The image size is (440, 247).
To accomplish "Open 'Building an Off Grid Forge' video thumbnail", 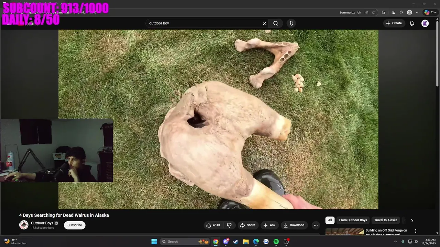I will [344, 232].
